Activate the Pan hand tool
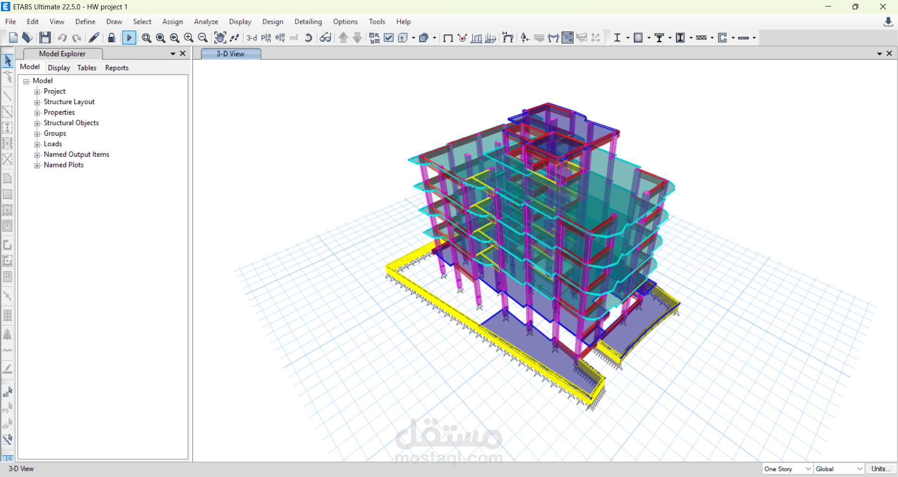Image resolution: width=898 pixels, height=477 pixels. click(x=220, y=38)
